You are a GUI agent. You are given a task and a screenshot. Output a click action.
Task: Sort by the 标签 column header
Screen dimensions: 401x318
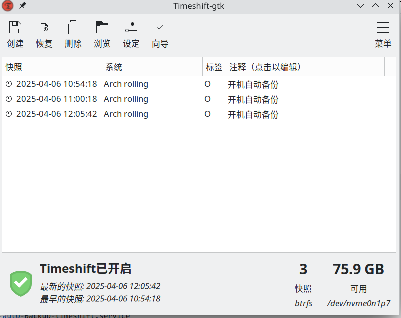[x=214, y=67]
